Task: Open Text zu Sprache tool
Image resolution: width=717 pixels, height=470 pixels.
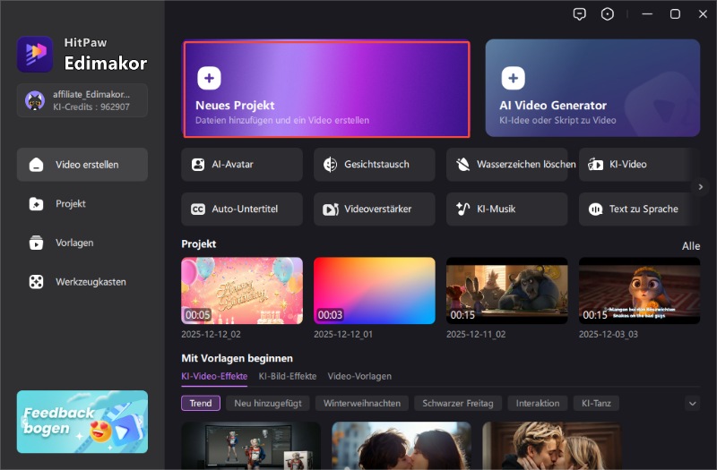Action: coord(638,209)
